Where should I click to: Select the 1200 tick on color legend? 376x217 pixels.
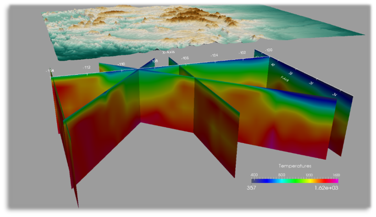[309, 174]
